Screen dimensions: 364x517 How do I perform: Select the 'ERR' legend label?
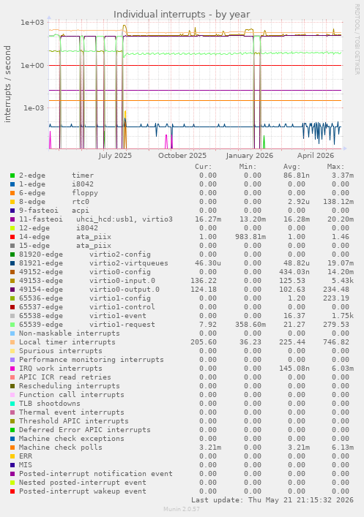[x=26, y=456]
